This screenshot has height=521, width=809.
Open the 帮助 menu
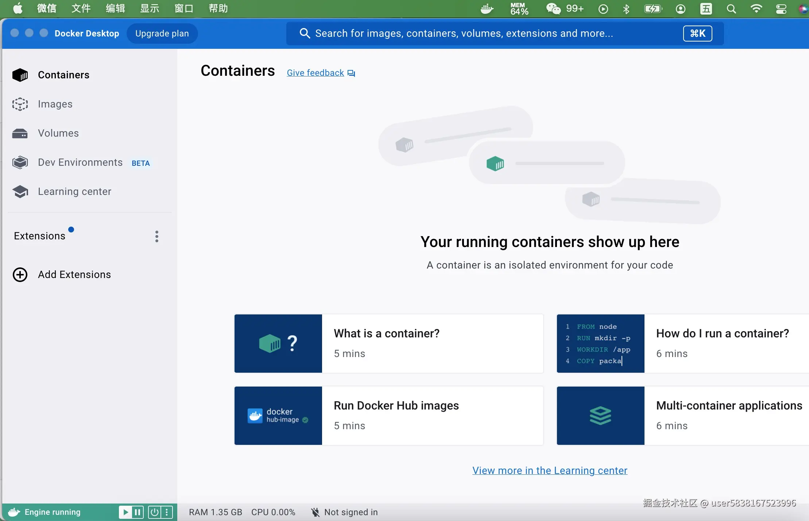coord(218,8)
